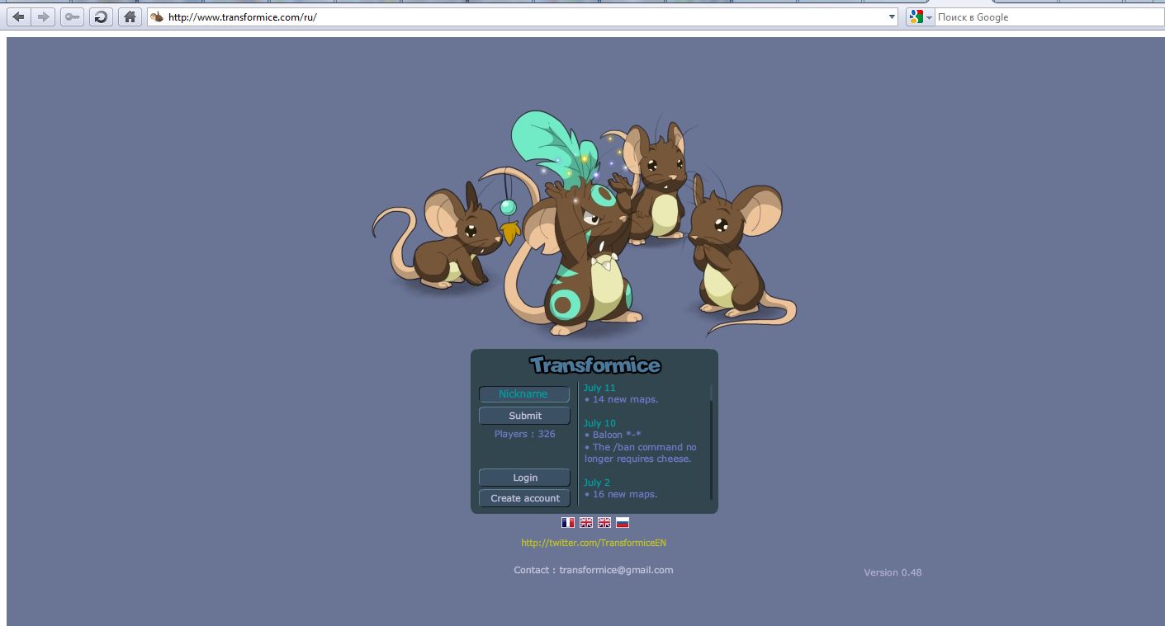Click the Contact transformice@gmail.com text
The image size is (1165, 626).
point(594,570)
